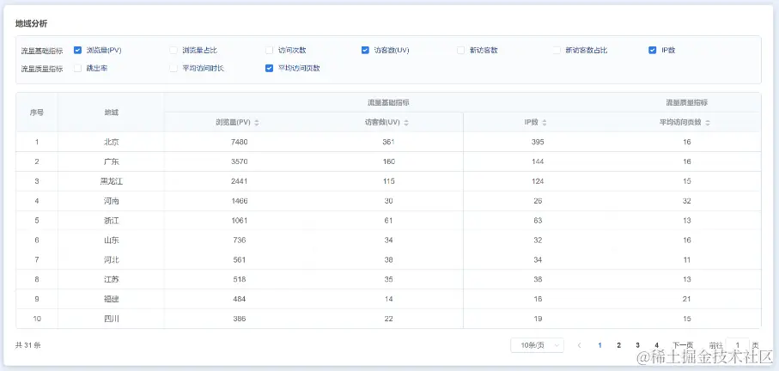Image resolution: width=779 pixels, height=371 pixels.
Task: Select the 福建 region cell
Action: click(x=112, y=299)
